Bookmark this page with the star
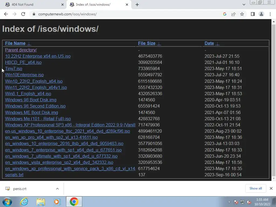The image size is (276, 207). (242, 14)
